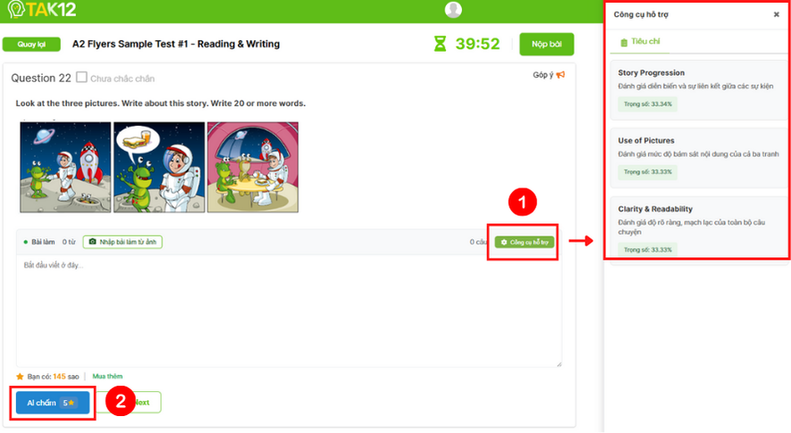This screenshot has height=433, width=791.
Task: Open the user profile avatar
Action: [453, 10]
